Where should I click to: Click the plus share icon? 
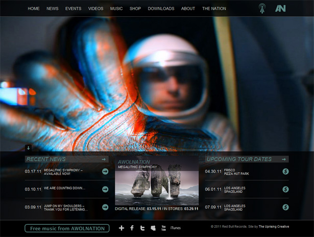coord(122,228)
